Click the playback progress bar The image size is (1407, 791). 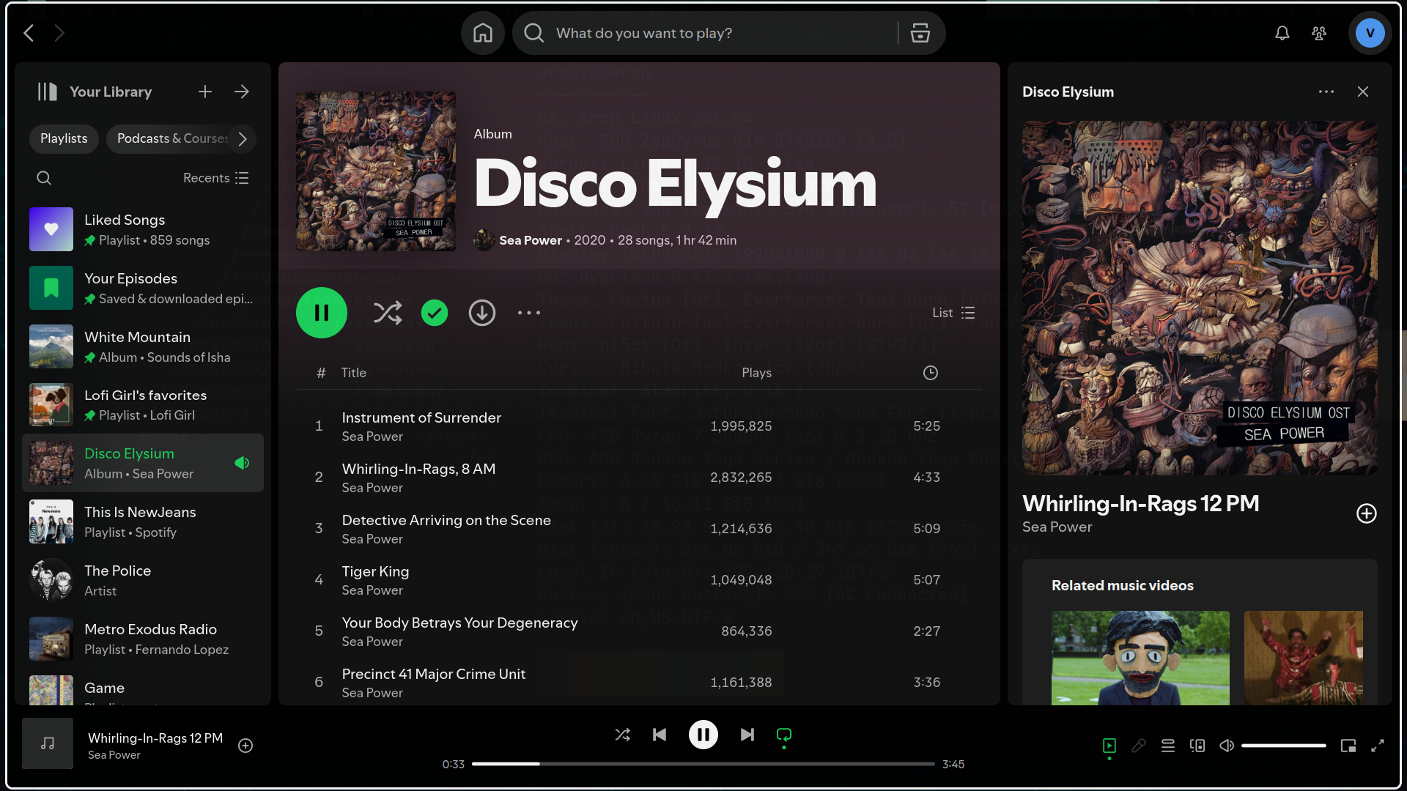click(x=702, y=764)
